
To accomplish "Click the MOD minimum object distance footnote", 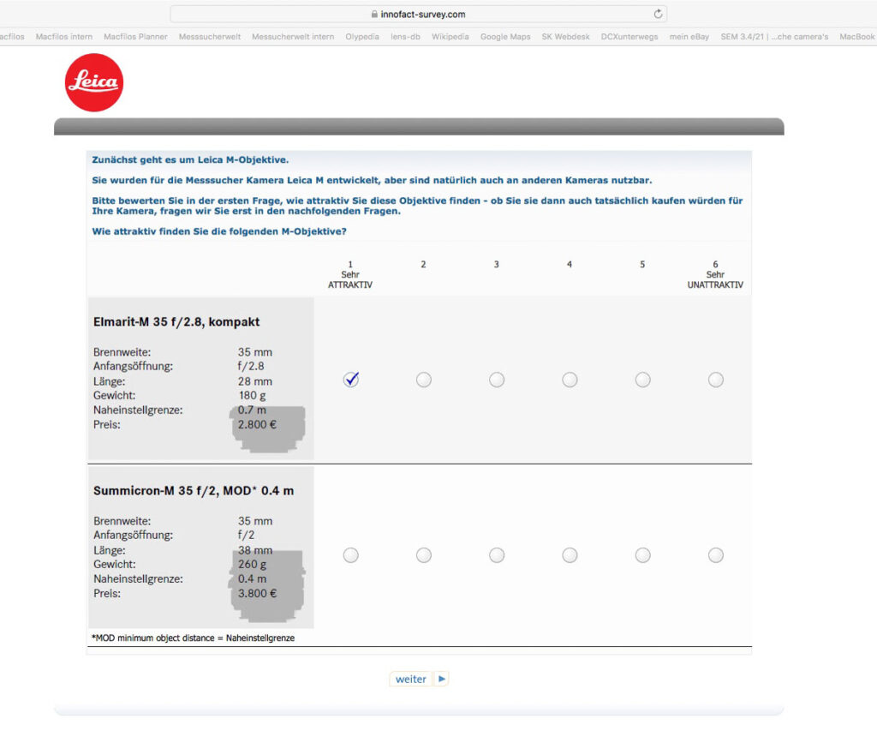I will [193, 638].
